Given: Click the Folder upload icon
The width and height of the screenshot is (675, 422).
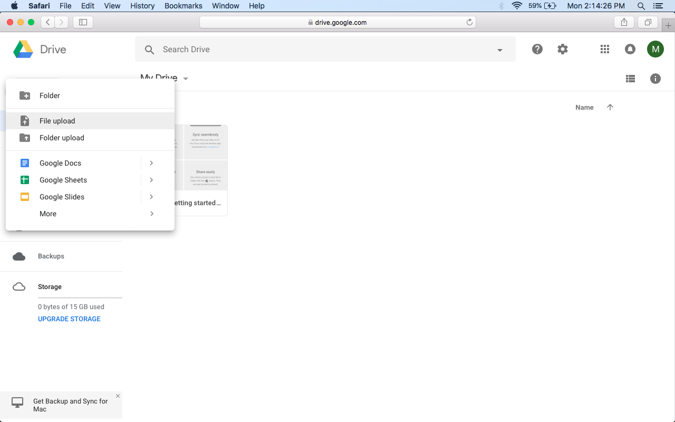Looking at the screenshot, I should pyautogui.click(x=25, y=138).
